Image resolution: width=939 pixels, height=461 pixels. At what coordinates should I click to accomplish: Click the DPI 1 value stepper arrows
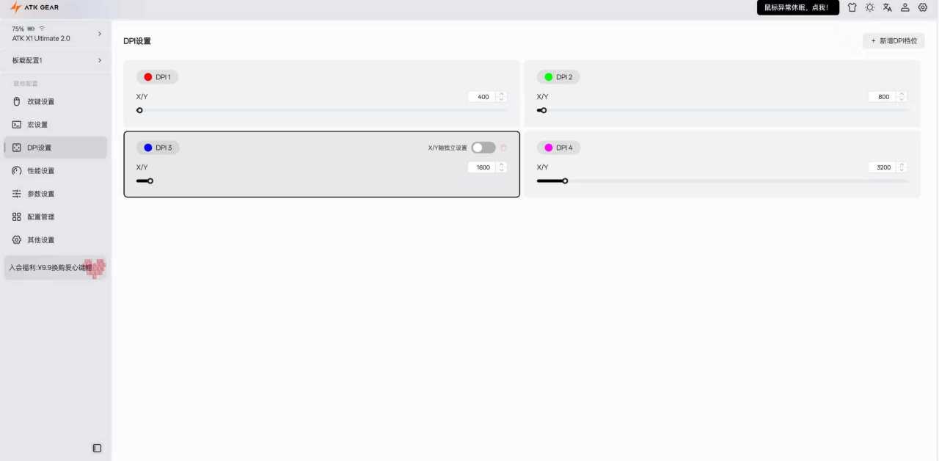click(x=502, y=96)
